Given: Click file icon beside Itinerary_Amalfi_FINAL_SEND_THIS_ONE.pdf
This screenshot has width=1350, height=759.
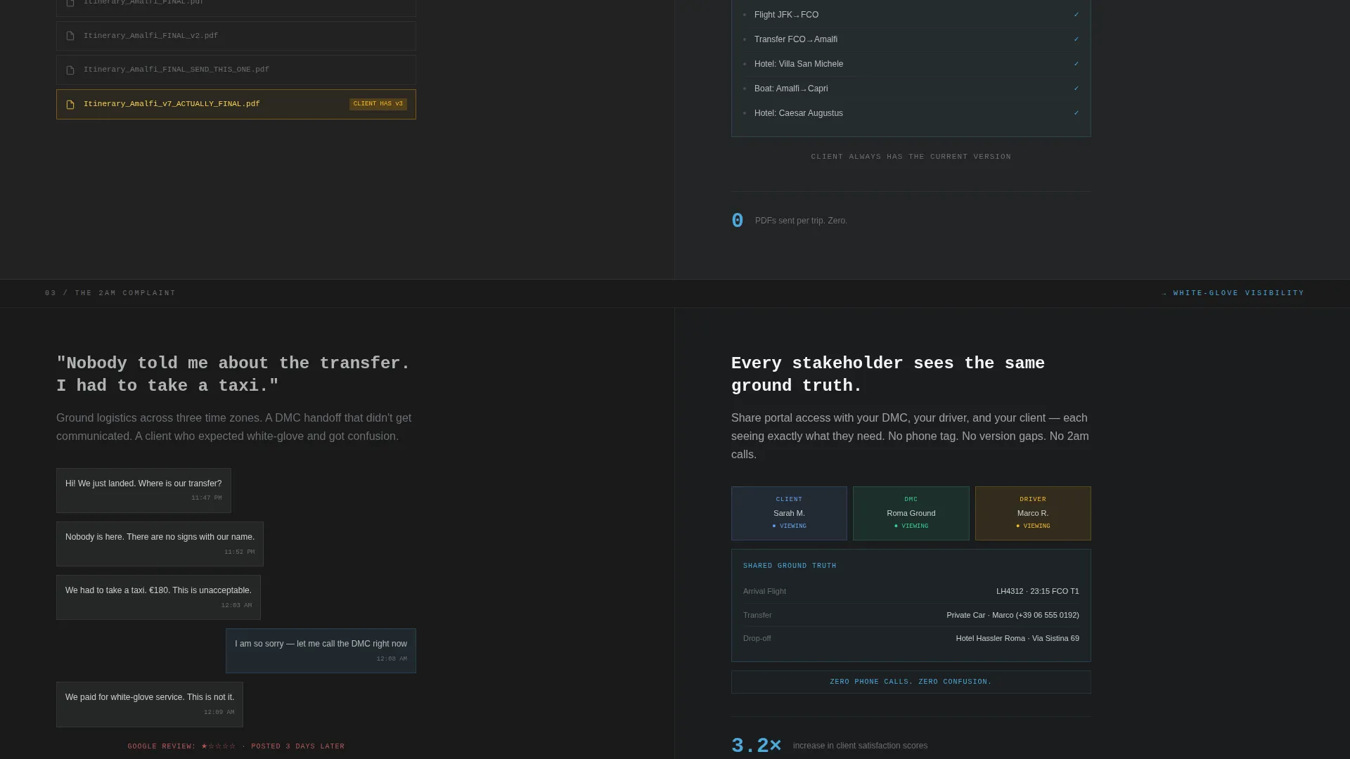Looking at the screenshot, I should click(x=70, y=70).
